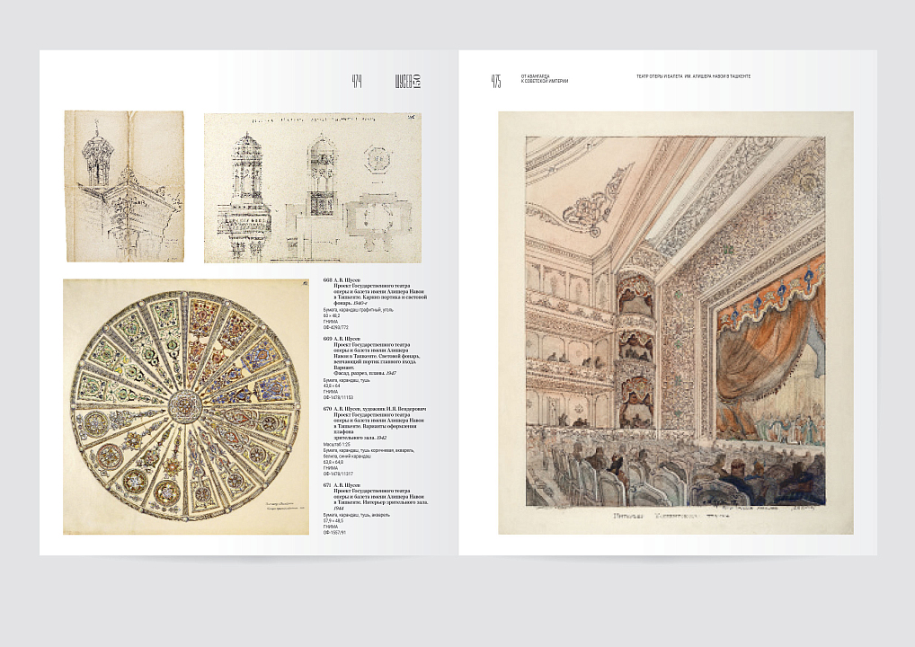915x647 pixels.
Task: Click the header about Navoi theatre in Tashkent
Action: (x=692, y=76)
